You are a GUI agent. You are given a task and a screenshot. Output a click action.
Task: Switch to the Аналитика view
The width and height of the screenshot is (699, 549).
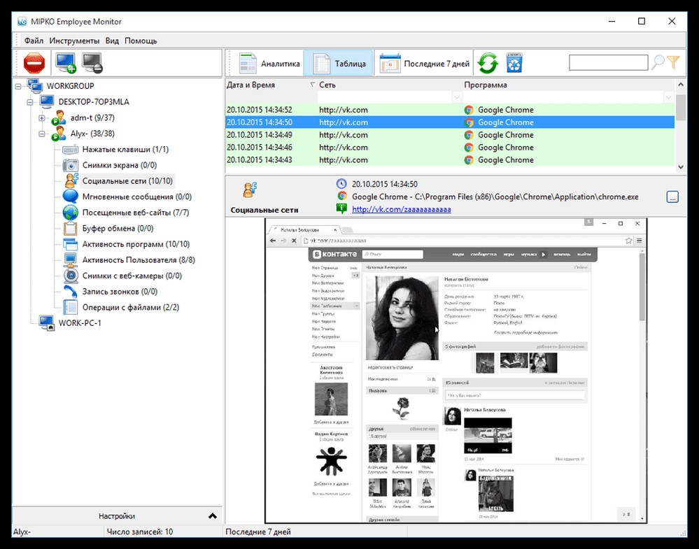269,63
